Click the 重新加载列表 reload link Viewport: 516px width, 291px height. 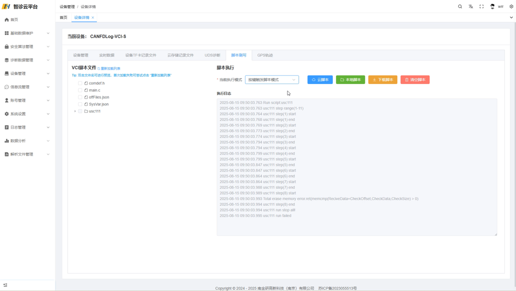tap(109, 69)
